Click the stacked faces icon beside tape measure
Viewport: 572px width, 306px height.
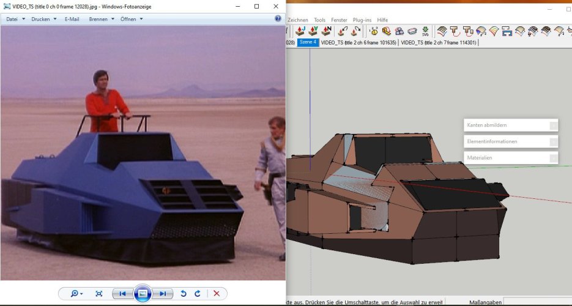click(x=399, y=31)
